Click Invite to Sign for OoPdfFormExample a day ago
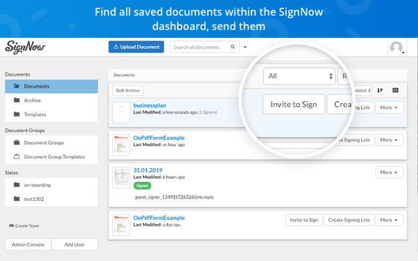Screen dimensions: 418x261 (304, 220)
